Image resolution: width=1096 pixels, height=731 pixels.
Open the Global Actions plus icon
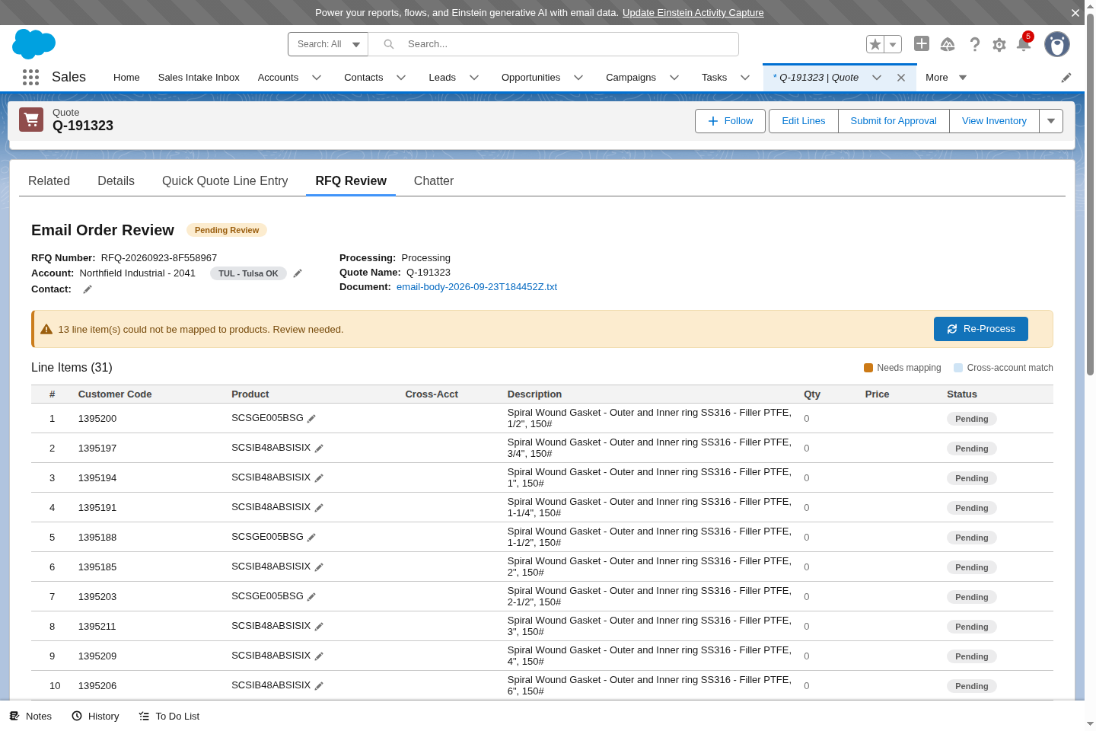[922, 43]
